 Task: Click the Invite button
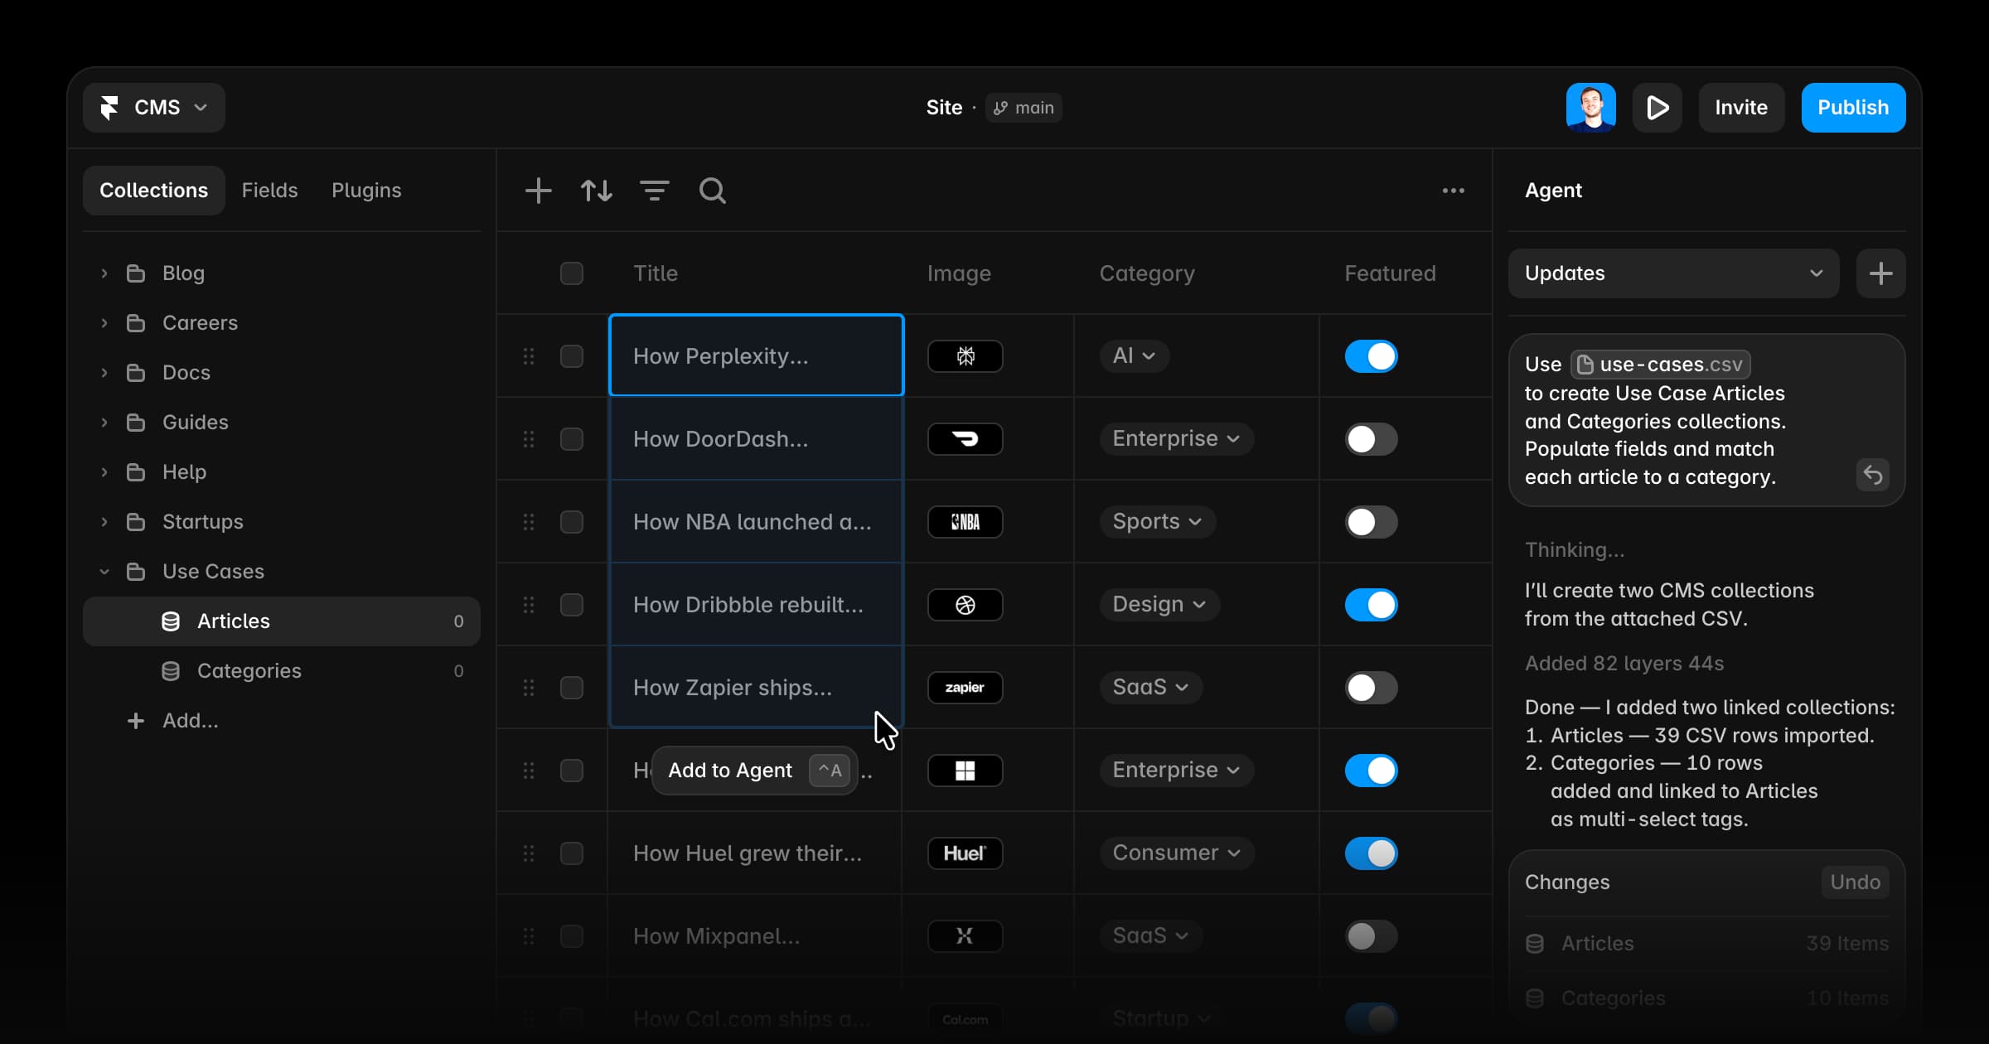click(1741, 108)
